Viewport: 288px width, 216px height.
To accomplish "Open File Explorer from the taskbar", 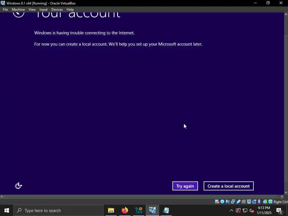I will coord(111,210).
